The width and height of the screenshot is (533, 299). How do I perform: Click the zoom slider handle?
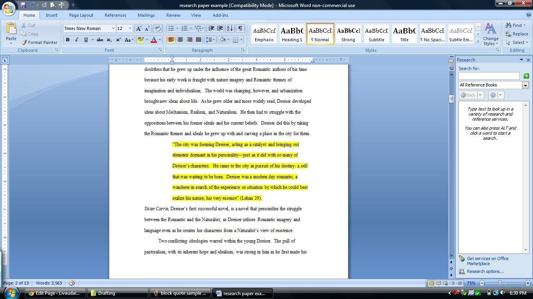(500, 283)
